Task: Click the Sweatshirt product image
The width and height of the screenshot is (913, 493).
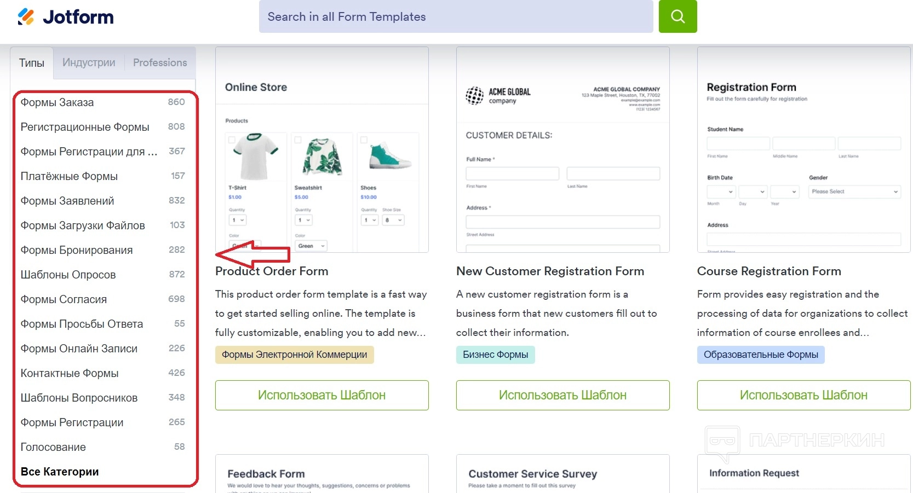Action: click(323, 156)
